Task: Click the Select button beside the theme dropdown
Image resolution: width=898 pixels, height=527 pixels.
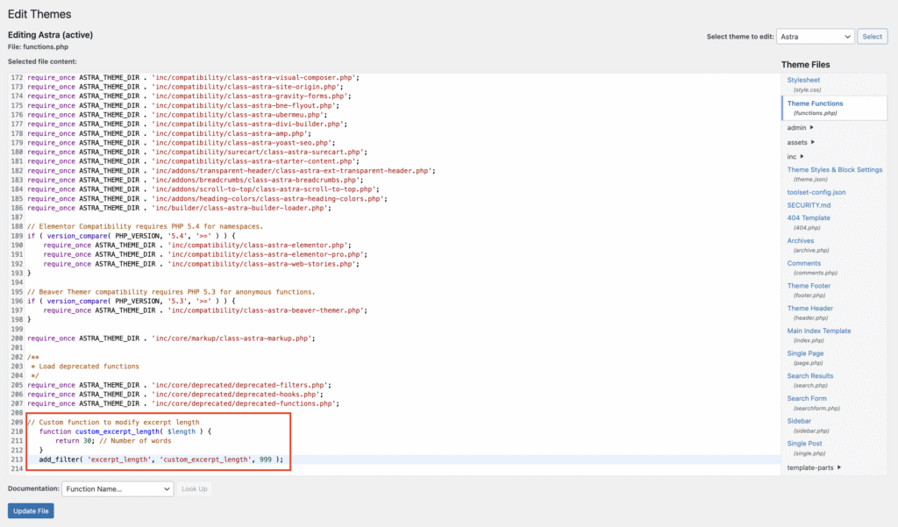Action: click(872, 36)
